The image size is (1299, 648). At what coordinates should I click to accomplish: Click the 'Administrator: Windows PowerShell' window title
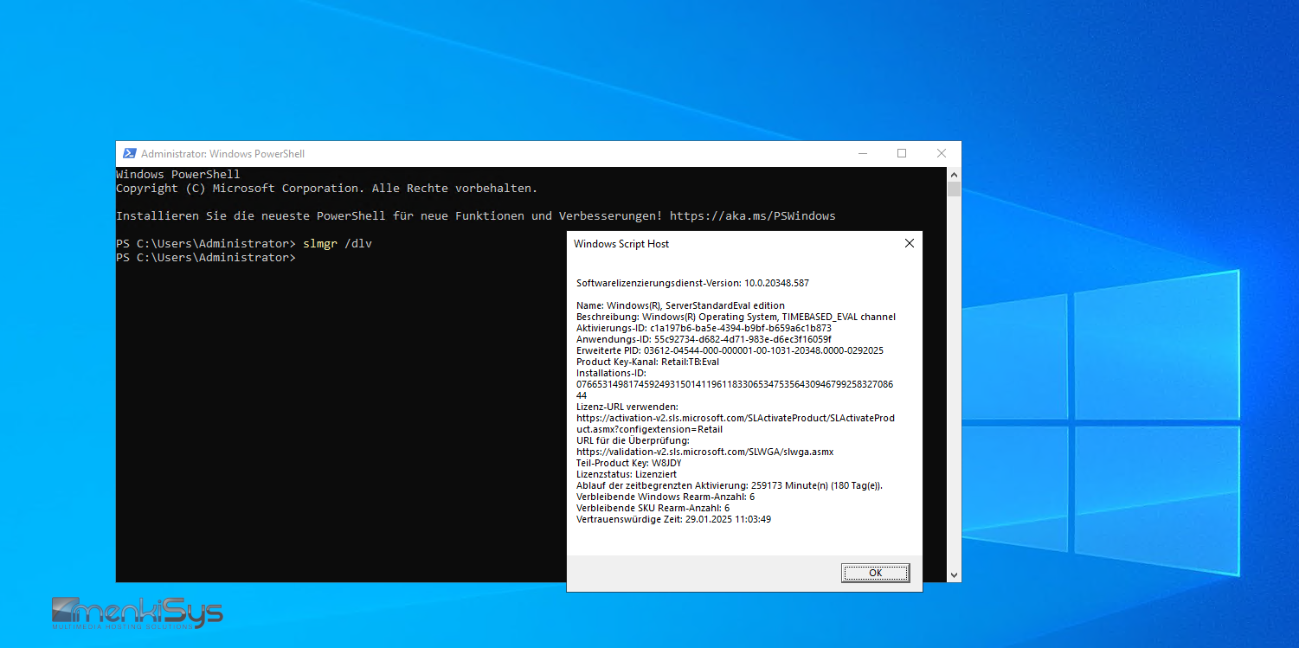pyautogui.click(x=222, y=154)
